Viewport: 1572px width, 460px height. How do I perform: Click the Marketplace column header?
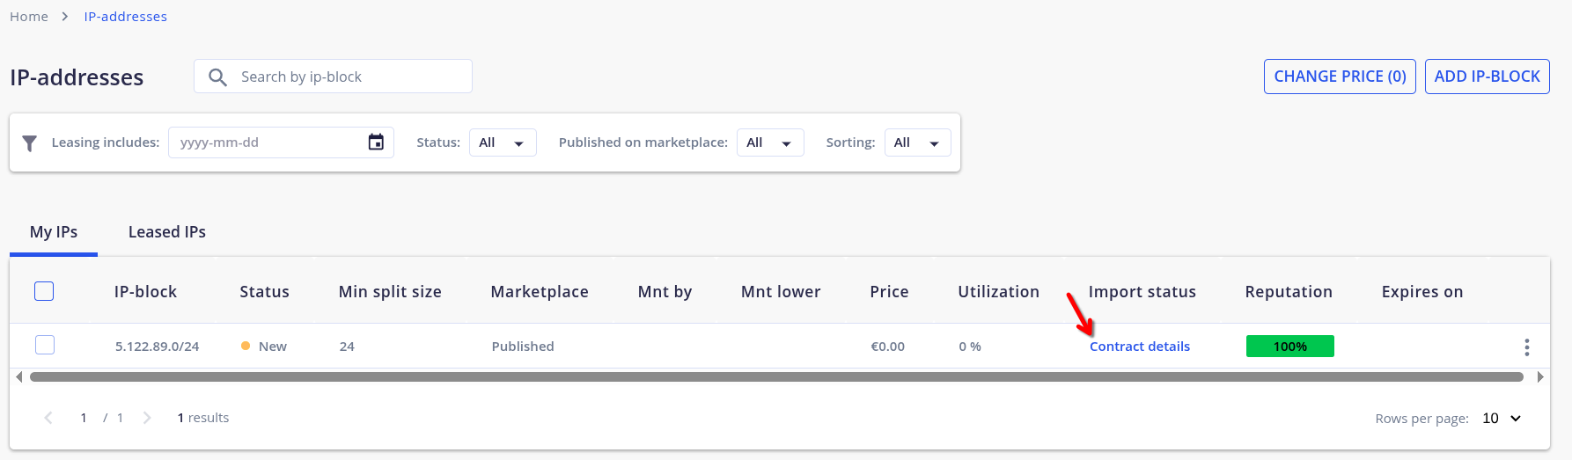click(540, 292)
